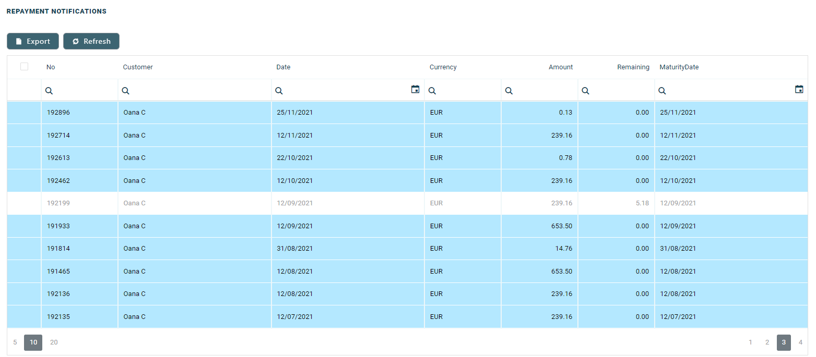The image size is (816, 357).
Task: Click the Customer filter input field
Action: pos(198,91)
